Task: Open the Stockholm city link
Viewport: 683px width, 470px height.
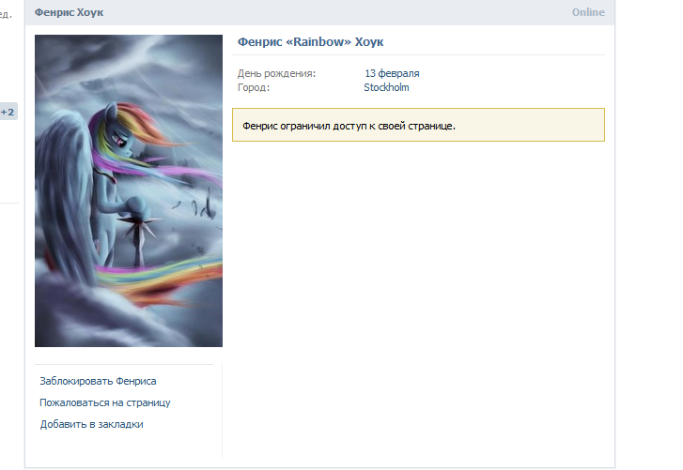Action: click(386, 87)
